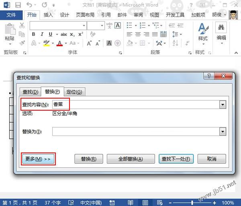Image resolution: width=241 pixels, height=206 pixels.
Task: Collapse the ribbon with the chevron
Action: 236,53
